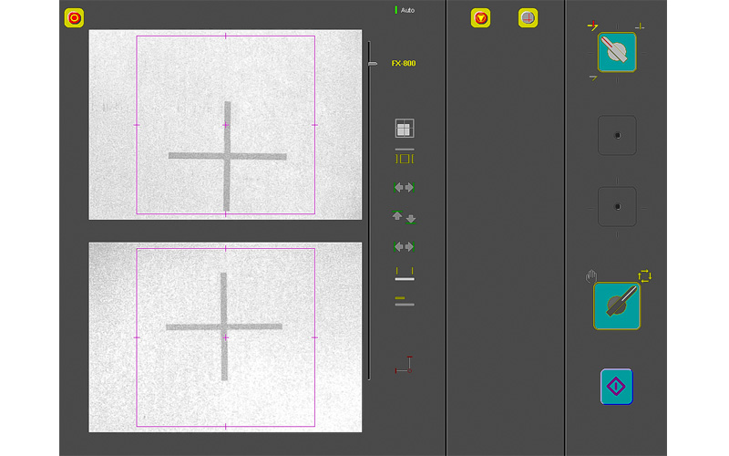
Task: Toggle the Auto mode indicator
Action: (404, 10)
